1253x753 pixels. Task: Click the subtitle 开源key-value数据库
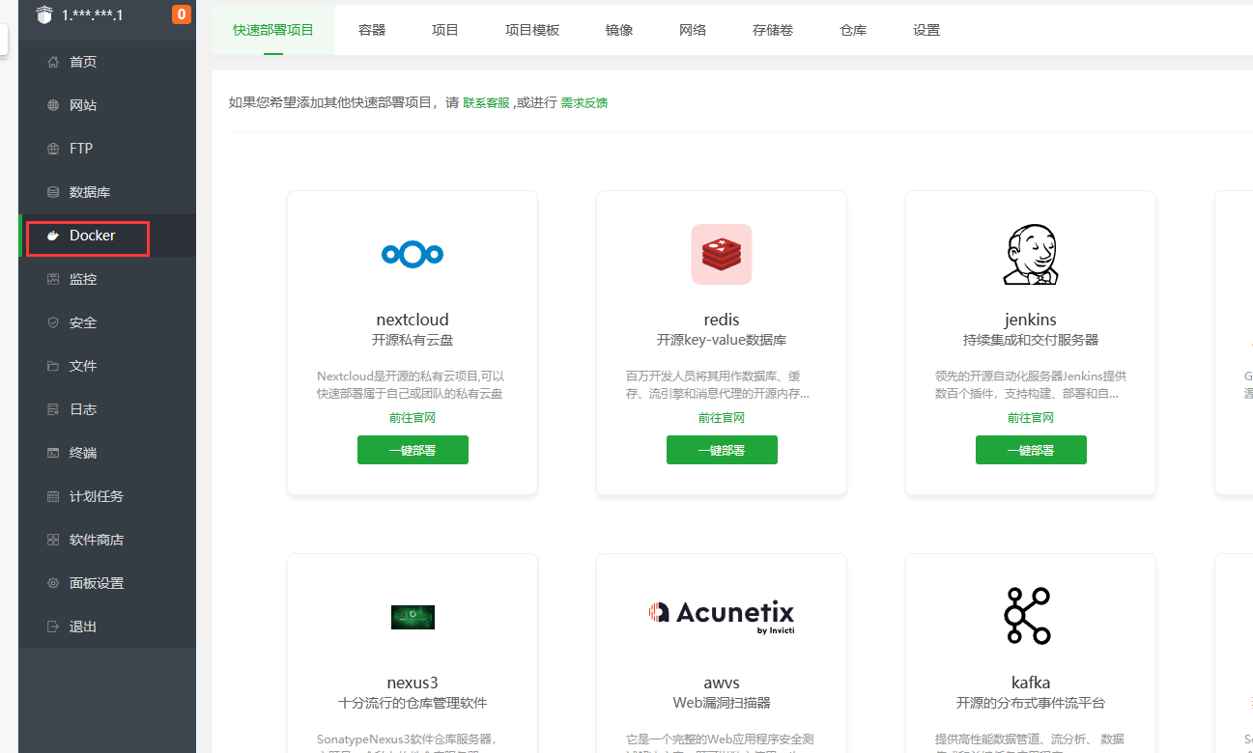click(722, 340)
